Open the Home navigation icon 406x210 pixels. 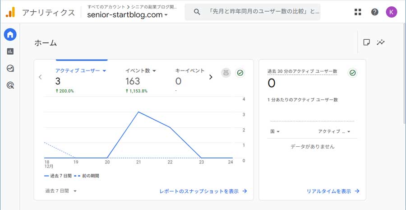[10, 34]
